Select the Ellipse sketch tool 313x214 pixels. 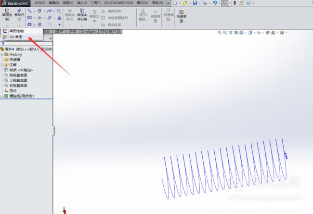point(50,18)
